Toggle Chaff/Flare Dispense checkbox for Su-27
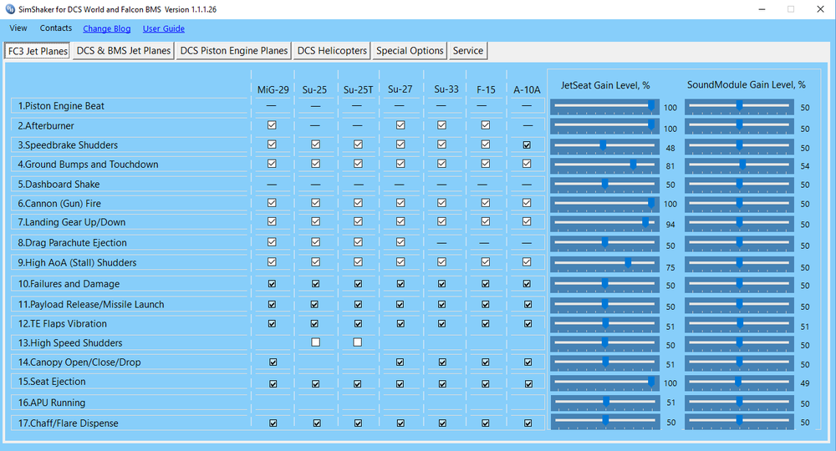The height and width of the screenshot is (451, 836). (x=400, y=423)
